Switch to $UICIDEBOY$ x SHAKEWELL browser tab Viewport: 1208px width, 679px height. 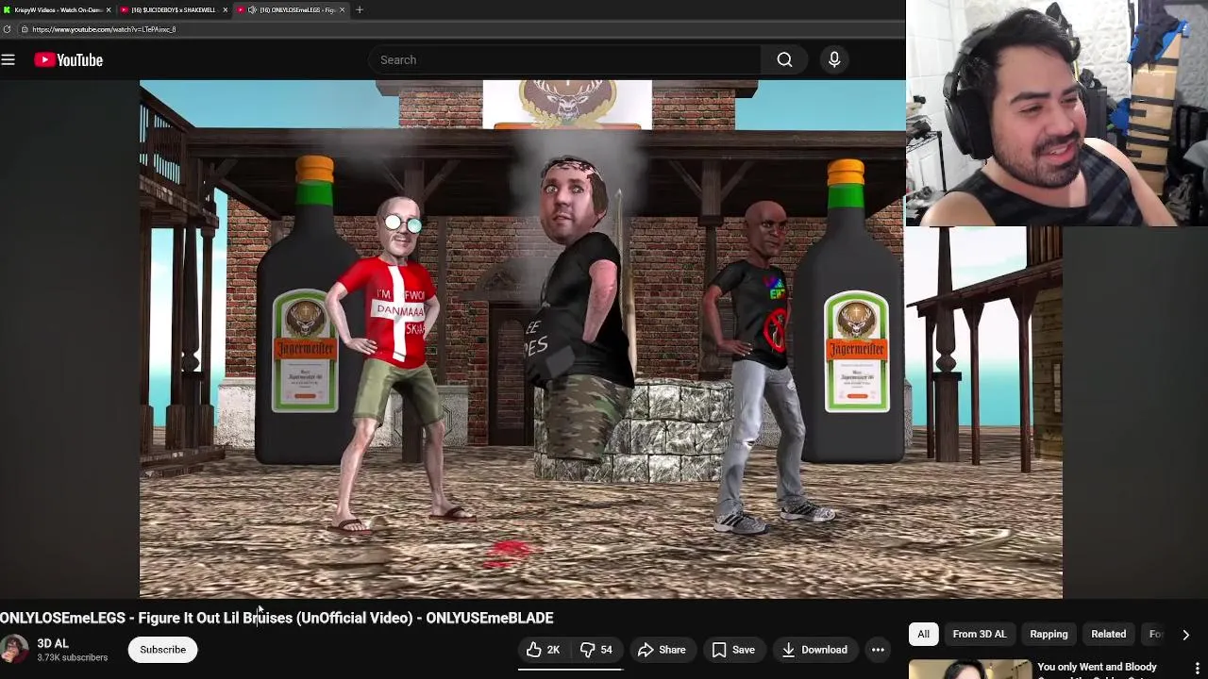pyautogui.click(x=174, y=9)
